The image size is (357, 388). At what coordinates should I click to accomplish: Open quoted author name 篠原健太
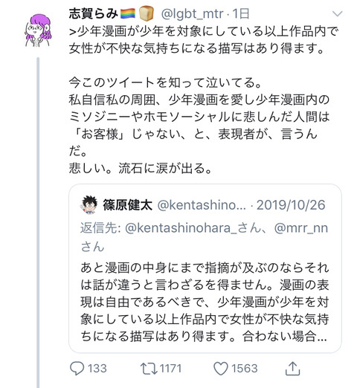coord(127,205)
